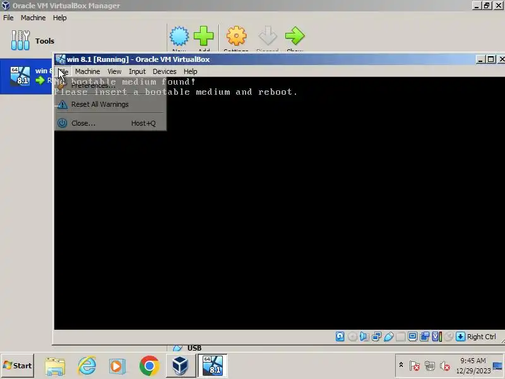Click the hard disk activity status icon

pos(340,337)
